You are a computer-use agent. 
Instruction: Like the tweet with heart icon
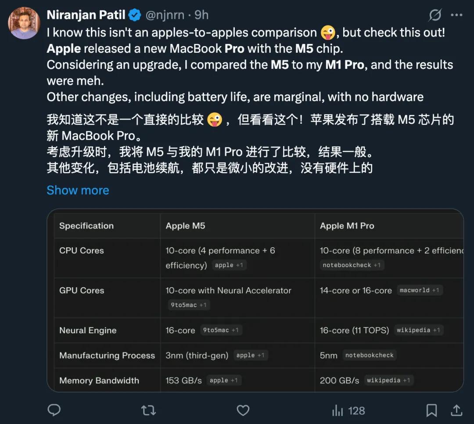click(x=243, y=410)
